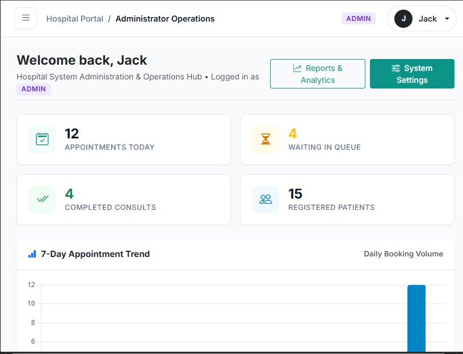Click the Daily Booking Volume label
463x354 pixels.
click(403, 254)
